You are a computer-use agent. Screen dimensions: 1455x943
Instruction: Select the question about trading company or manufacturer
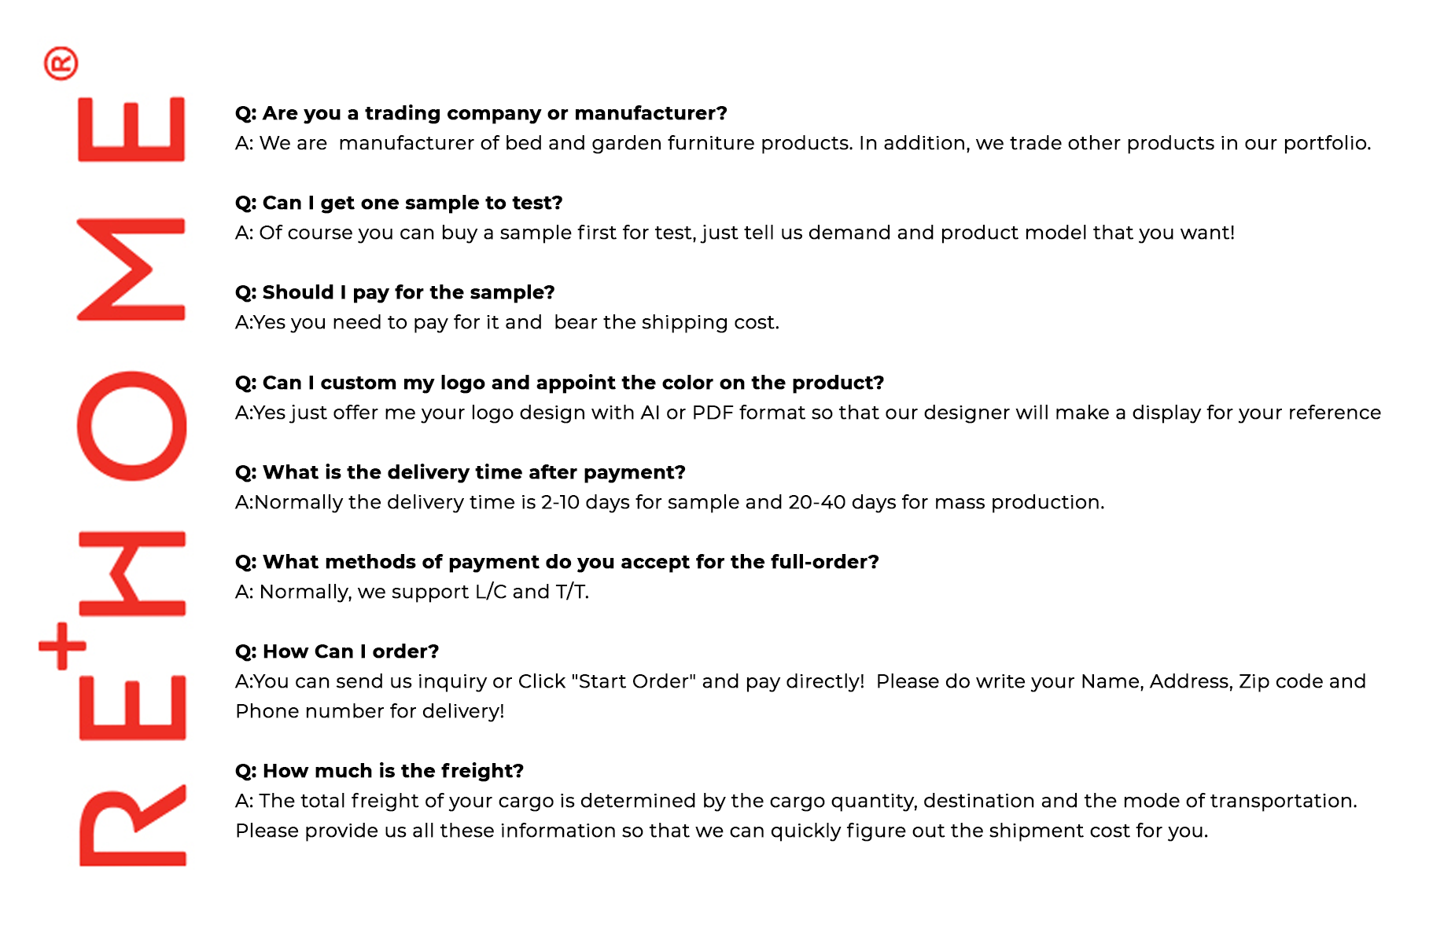point(481,113)
